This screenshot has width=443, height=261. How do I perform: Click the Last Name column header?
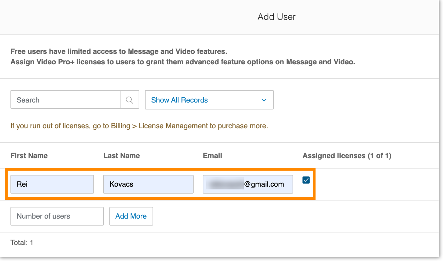click(122, 155)
